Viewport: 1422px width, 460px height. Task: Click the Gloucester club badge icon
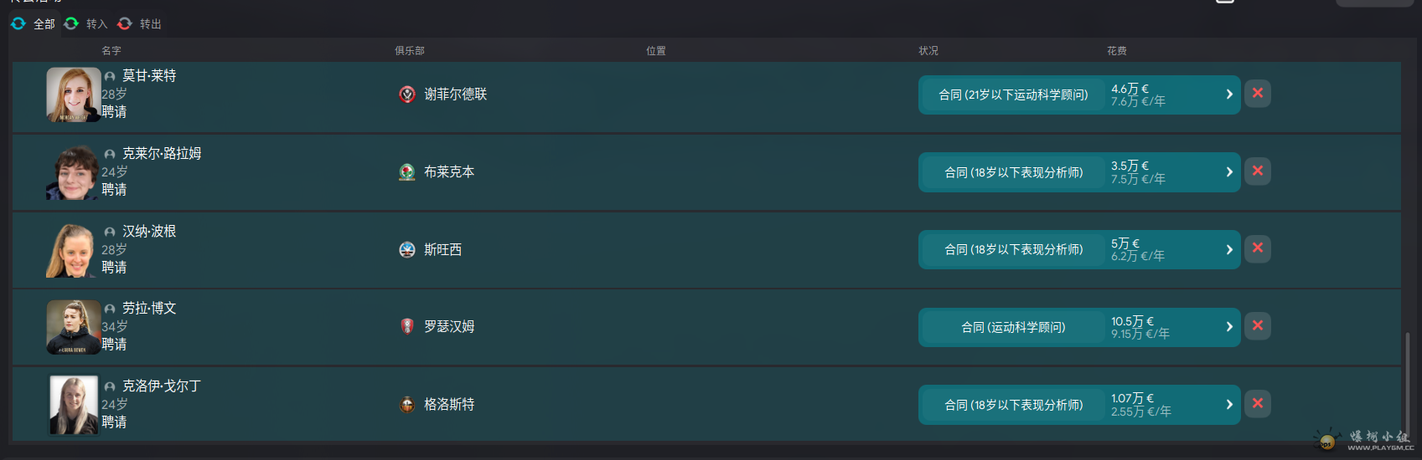click(x=407, y=405)
